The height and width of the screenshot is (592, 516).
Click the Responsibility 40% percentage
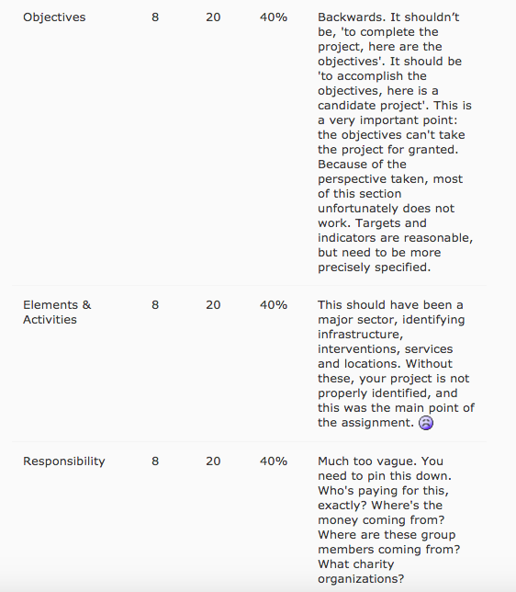point(274,461)
